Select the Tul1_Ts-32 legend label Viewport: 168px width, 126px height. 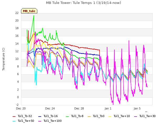25,116
